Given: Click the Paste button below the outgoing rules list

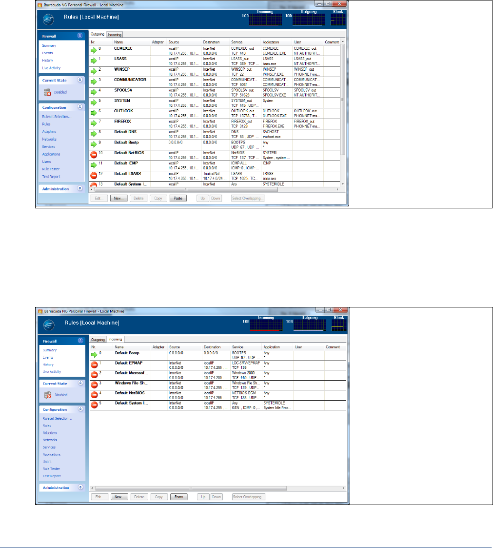Looking at the screenshot, I should 178,198.
